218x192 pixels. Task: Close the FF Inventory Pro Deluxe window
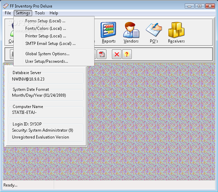pyautogui.click(x=210, y=6)
